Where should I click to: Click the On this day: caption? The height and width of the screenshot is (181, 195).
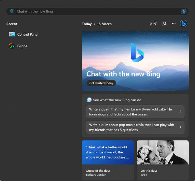click(149, 171)
